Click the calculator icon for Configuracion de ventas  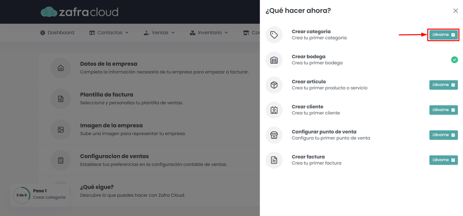pos(60,160)
